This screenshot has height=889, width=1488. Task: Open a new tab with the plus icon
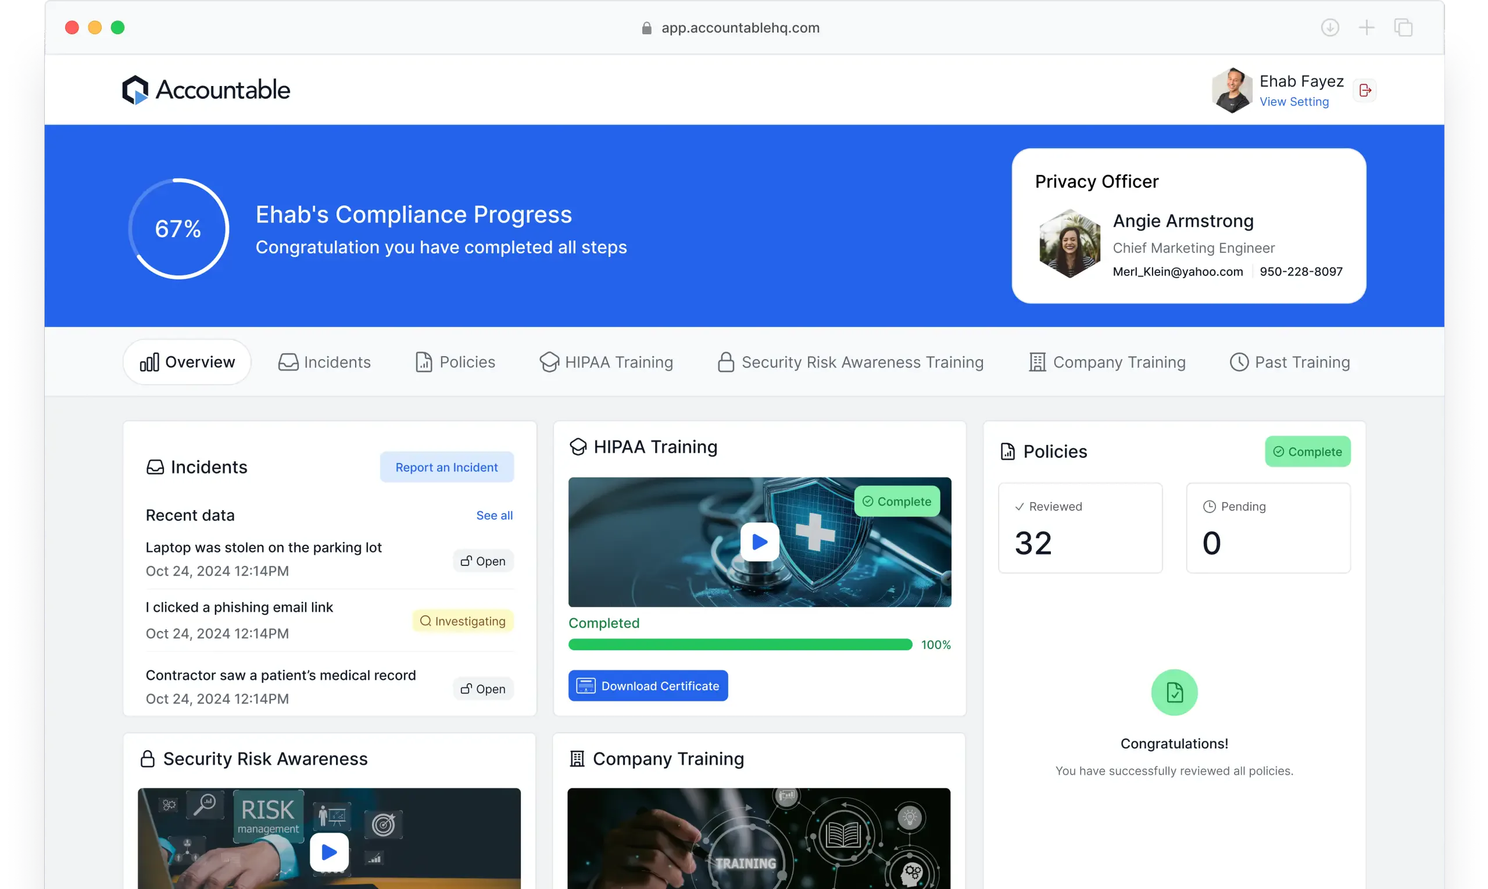click(1367, 27)
